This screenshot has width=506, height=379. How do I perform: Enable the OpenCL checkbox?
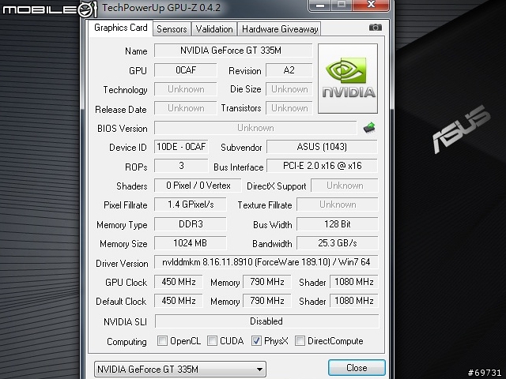162,340
